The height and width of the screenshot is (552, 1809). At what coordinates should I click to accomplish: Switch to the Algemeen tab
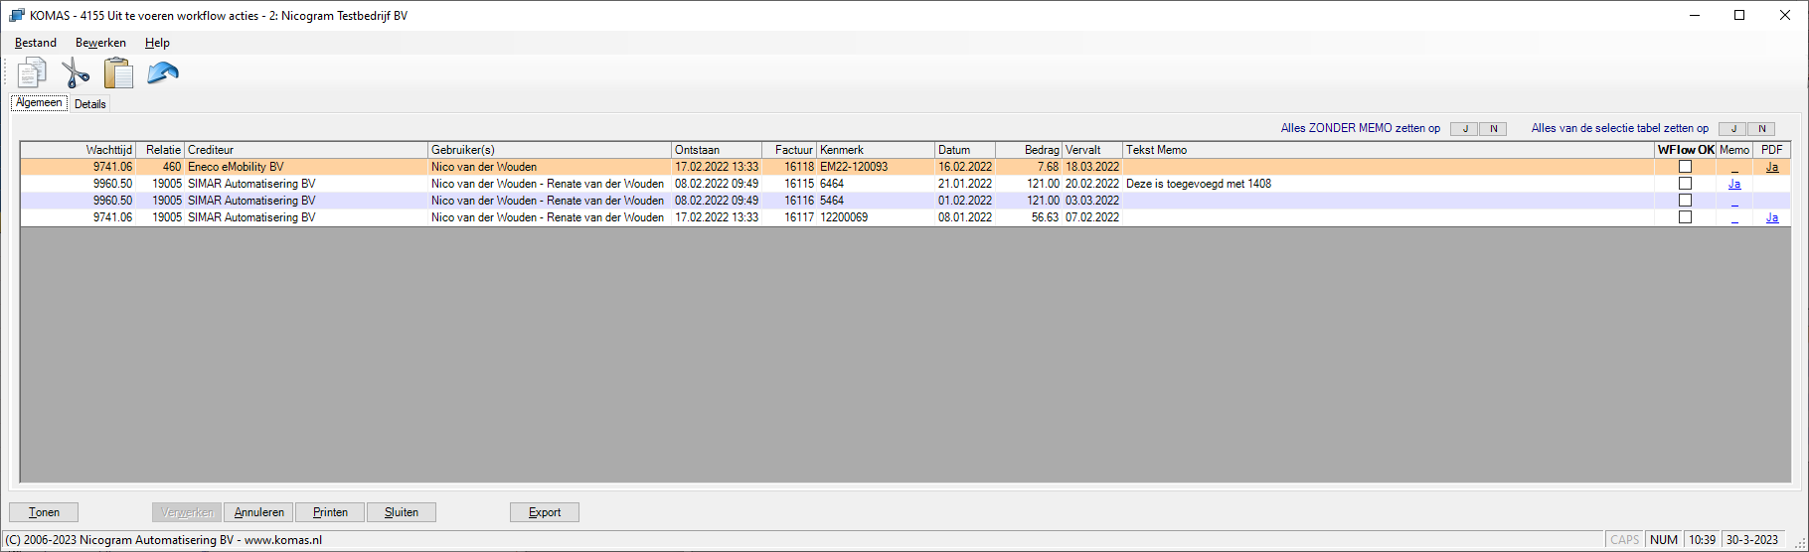pos(39,103)
